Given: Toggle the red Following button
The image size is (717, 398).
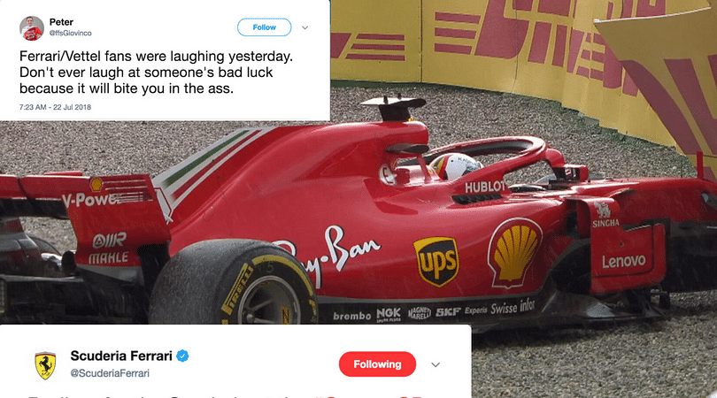Looking at the screenshot, I should 377,364.
